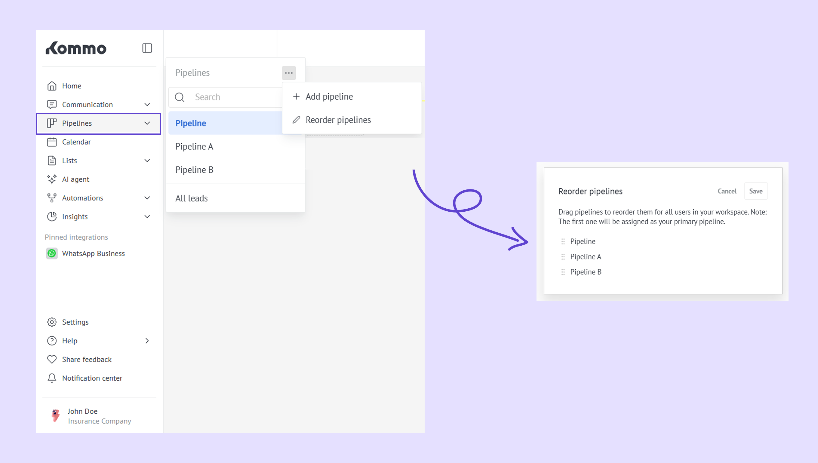Collapse the sidebar with the panel icon
Screen dimensions: 818x463
coord(147,48)
